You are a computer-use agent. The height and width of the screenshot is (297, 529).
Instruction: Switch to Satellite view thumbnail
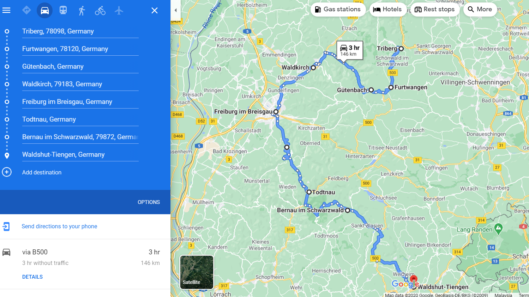[197, 272]
